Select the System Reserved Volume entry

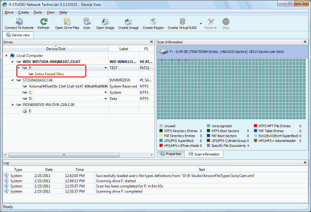[68, 86]
